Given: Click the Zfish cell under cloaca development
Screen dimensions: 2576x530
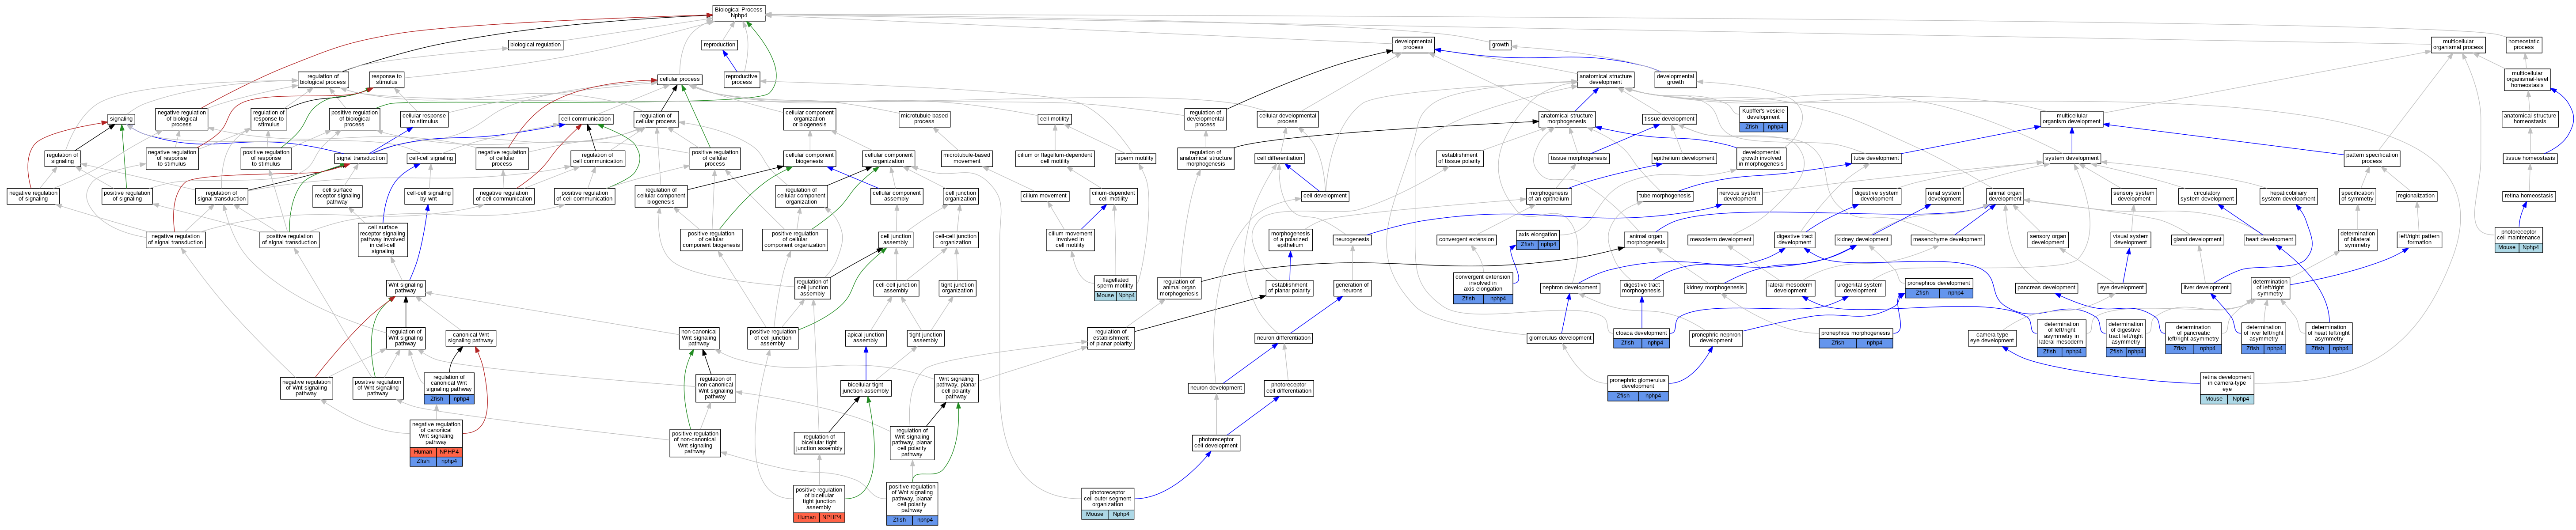Looking at the screenshot, I should 1627,343.
